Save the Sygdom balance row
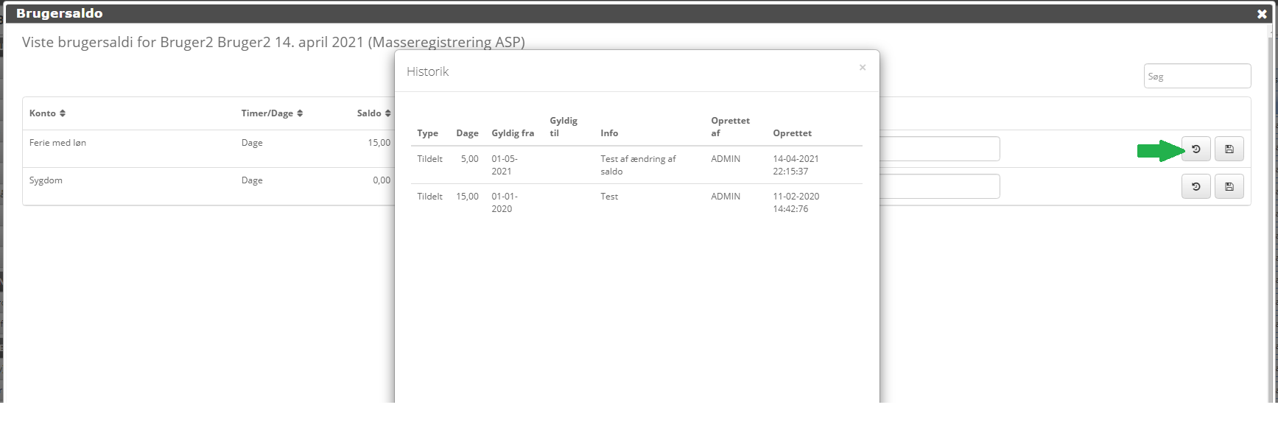 point(1229,187)
